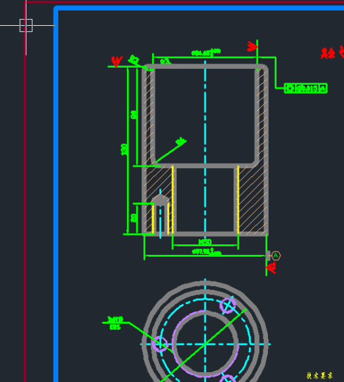Select the M50 thread dimension text
Screen dimensions: 344x382
click(205, 242)
